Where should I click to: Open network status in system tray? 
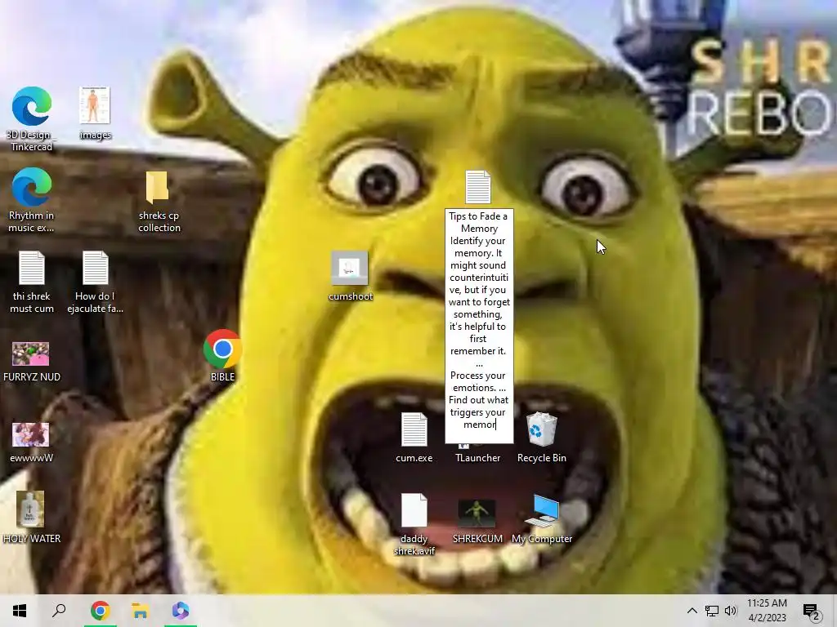[x=712, y=611]
